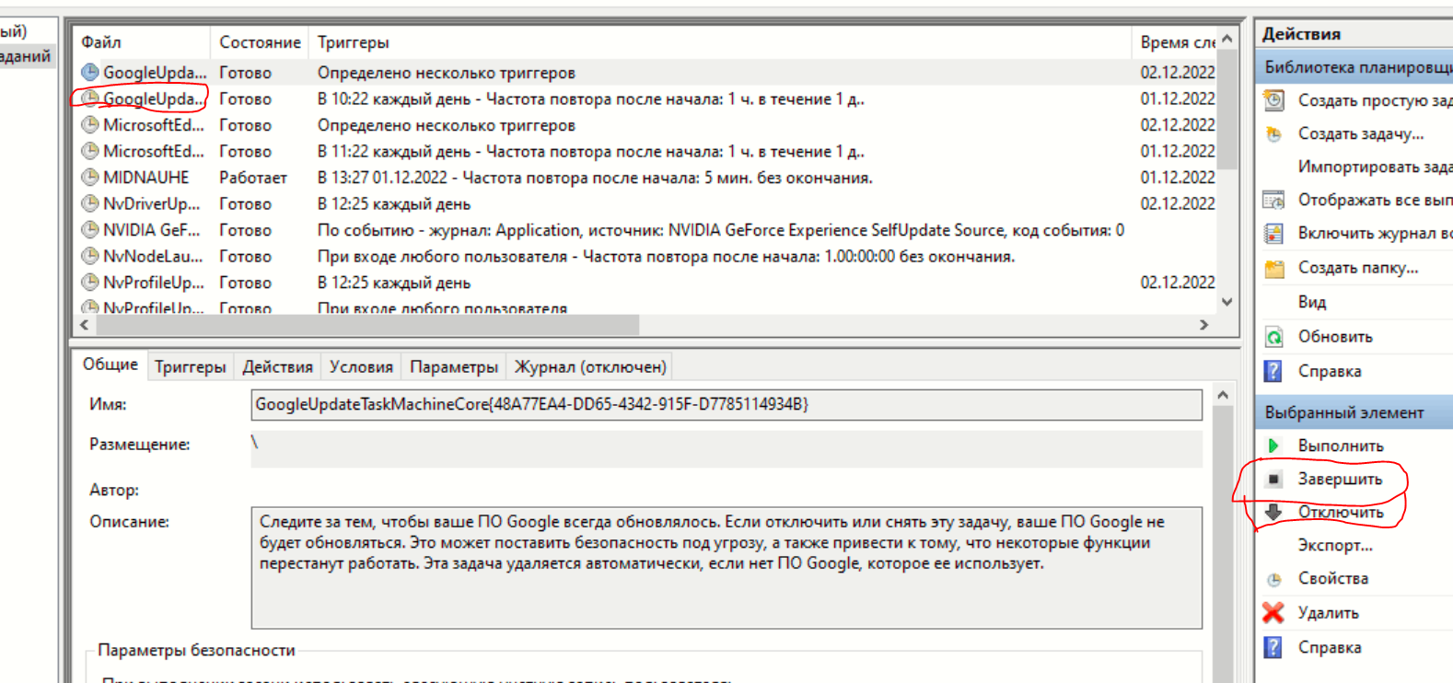Click the red Удалить cross icon
Screen dimensions: 1453x683
point(1273,612)
